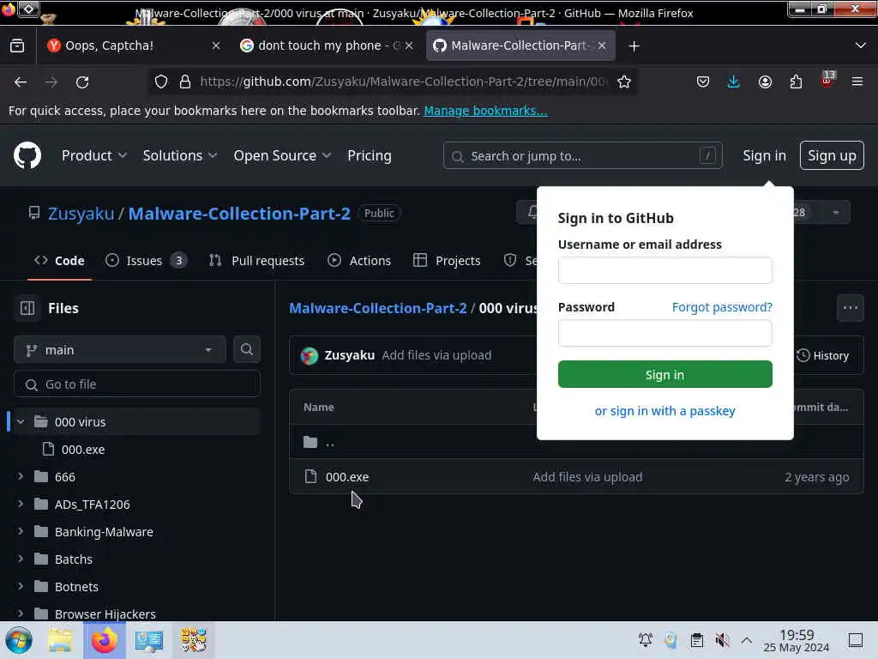Screen dimensions: 878x659
Task: Click the padlock site security icon
Action: tap(185, 82)
